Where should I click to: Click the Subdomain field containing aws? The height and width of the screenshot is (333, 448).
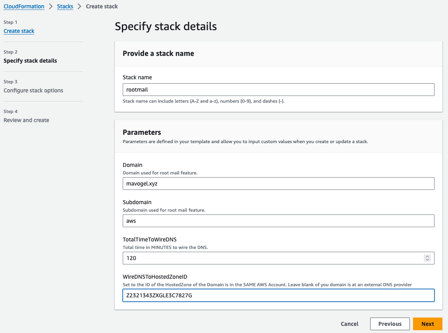[x=278, y=221]
